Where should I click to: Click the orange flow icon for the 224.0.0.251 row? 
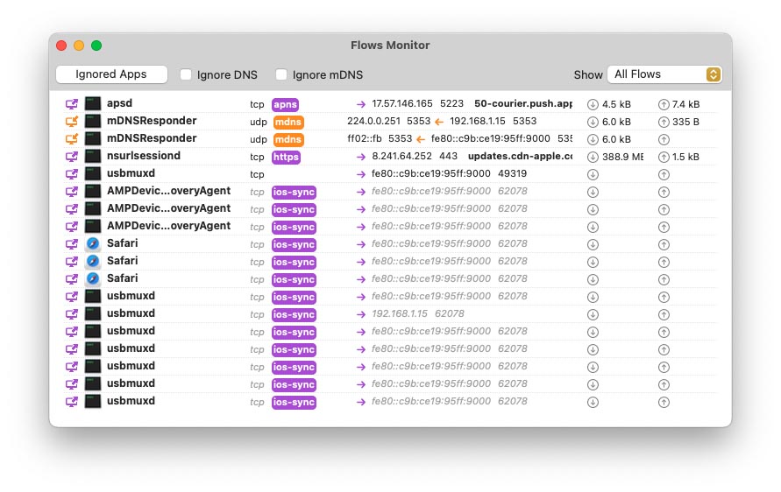[x=72, y=122]
